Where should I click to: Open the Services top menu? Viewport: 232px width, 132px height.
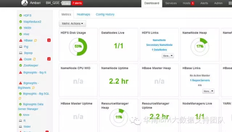click(171, 3)
